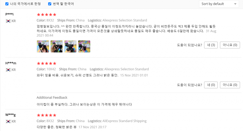Open second review photo thumbnail
Screen dimensions: 243x131
pos(57,46)
